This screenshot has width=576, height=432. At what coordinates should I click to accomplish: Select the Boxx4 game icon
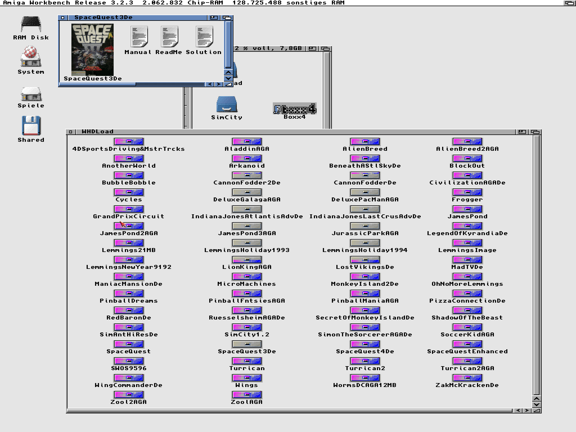pyautogui.click(x=294, y=109)
